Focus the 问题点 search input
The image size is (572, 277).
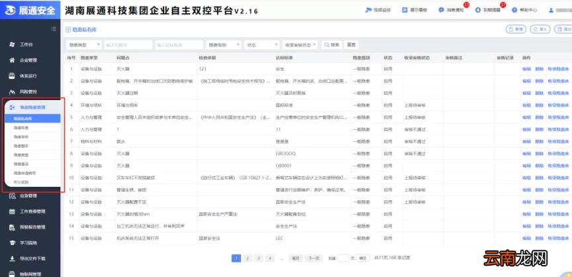click(x=128, y=45)
